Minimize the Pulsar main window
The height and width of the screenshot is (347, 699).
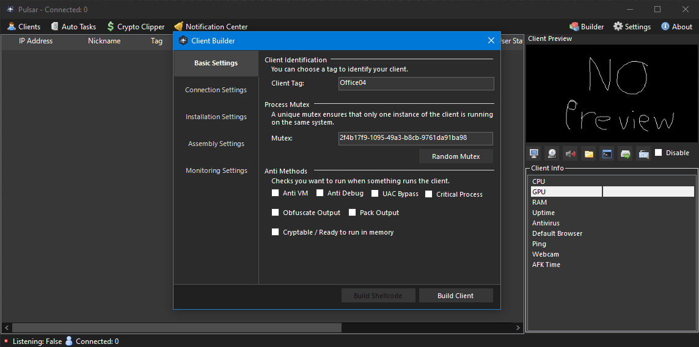(630, 9)
